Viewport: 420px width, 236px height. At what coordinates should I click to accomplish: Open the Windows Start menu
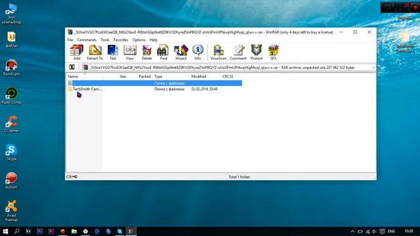pyautogui.click(x=5, y=231)
